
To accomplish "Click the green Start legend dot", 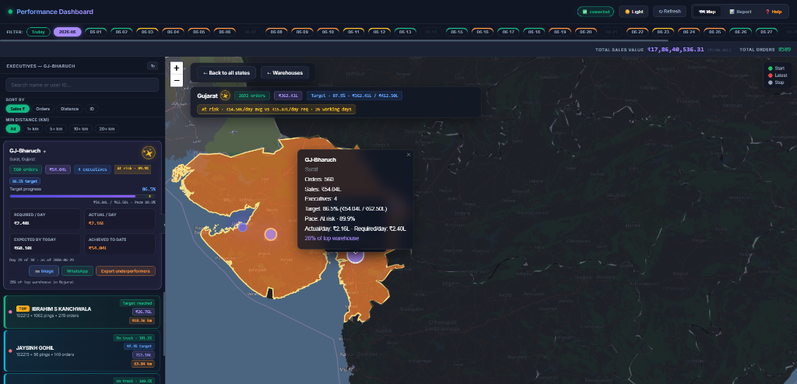I will 770,68.
